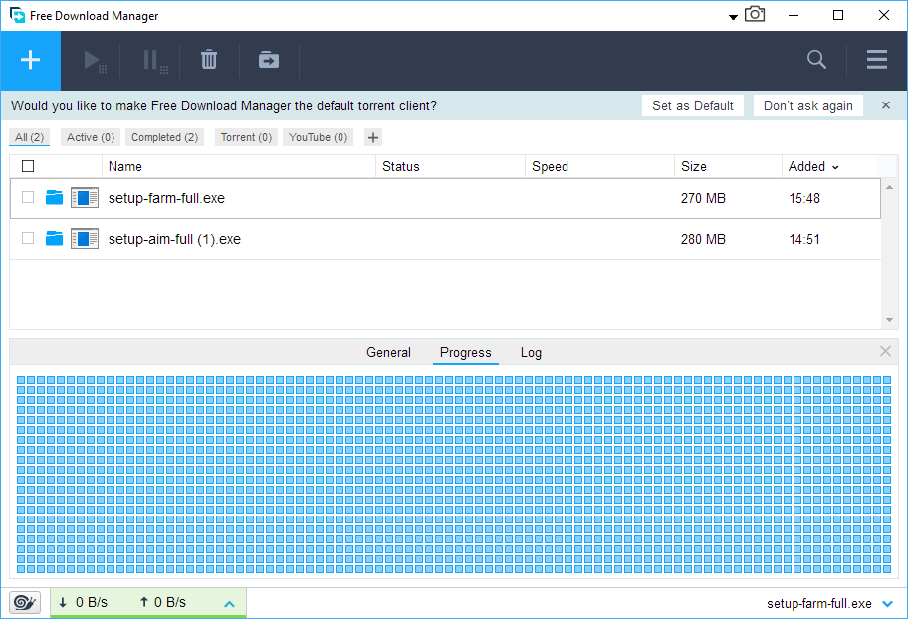Click the download speed 0 B/s indicator
Viewport: 908px width, 619px height.
click(x=84, y=603)
